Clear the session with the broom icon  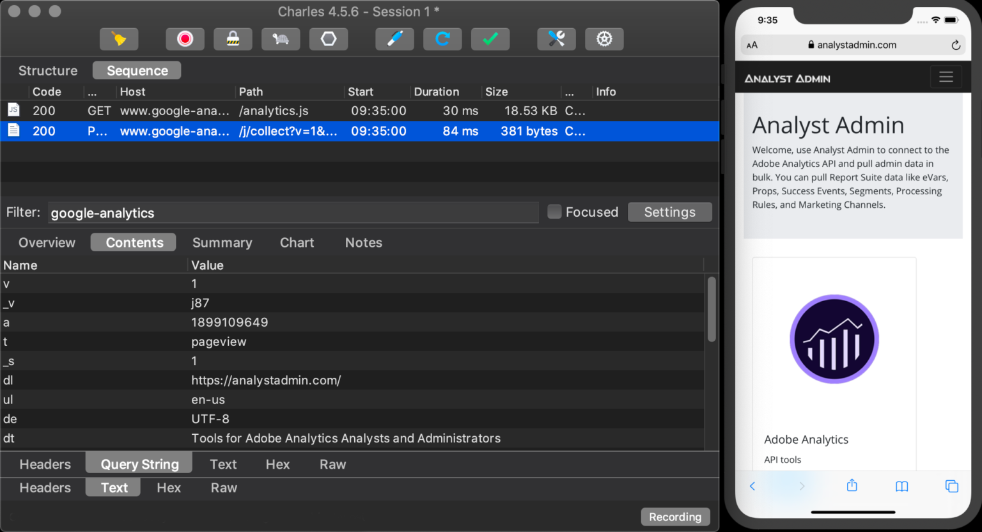[x=119, y=39]
